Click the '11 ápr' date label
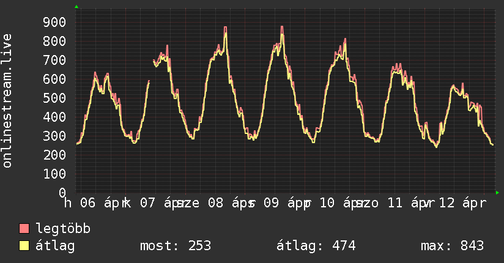The height and width of the screenshot is (263, 504). (410, 203)
